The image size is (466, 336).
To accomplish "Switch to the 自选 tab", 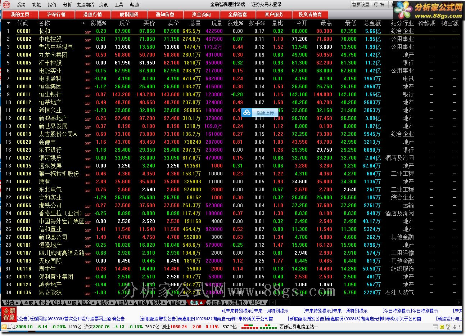I will (x=142, y=303).
